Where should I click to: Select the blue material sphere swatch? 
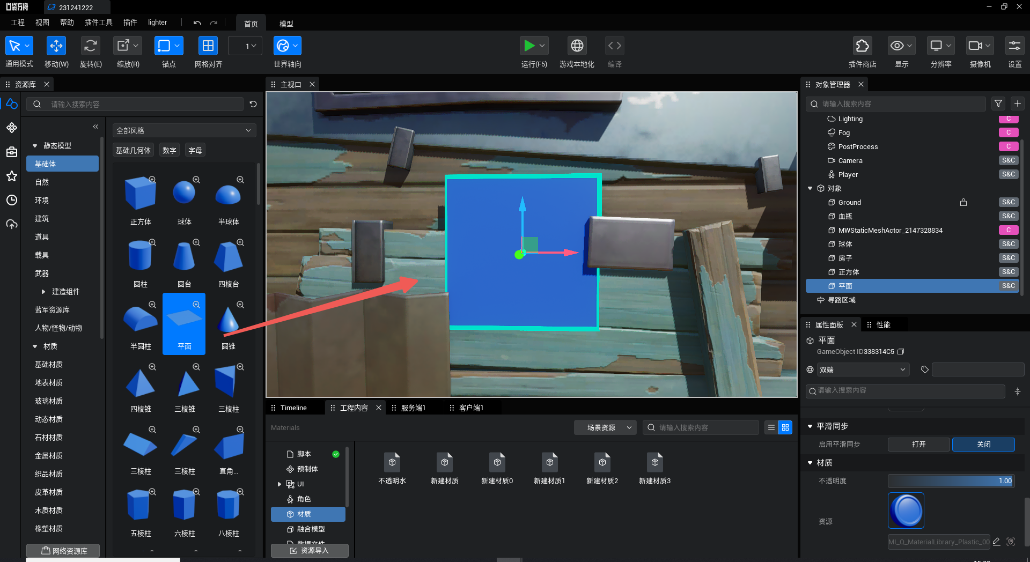point(906,511)
